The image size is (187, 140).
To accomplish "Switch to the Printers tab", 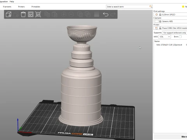I will point(21,7).
